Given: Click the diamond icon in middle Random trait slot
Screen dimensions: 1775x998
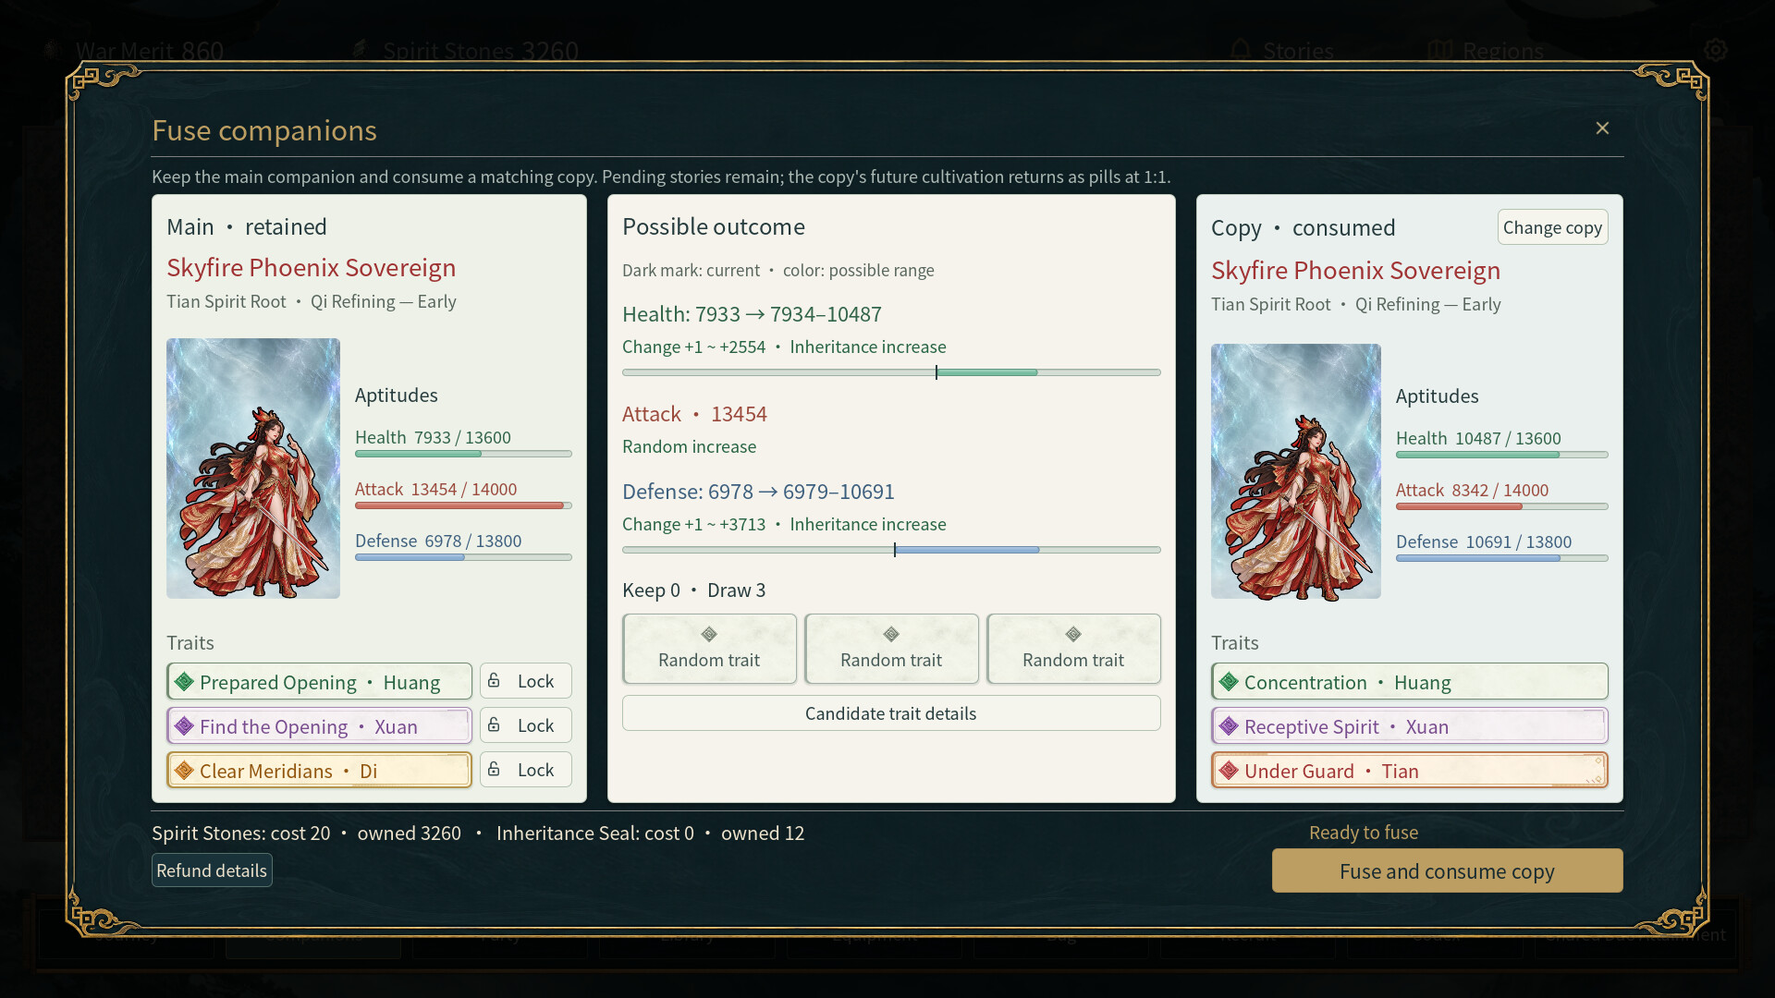Looking at the screenshot, I should click(891, 634).
